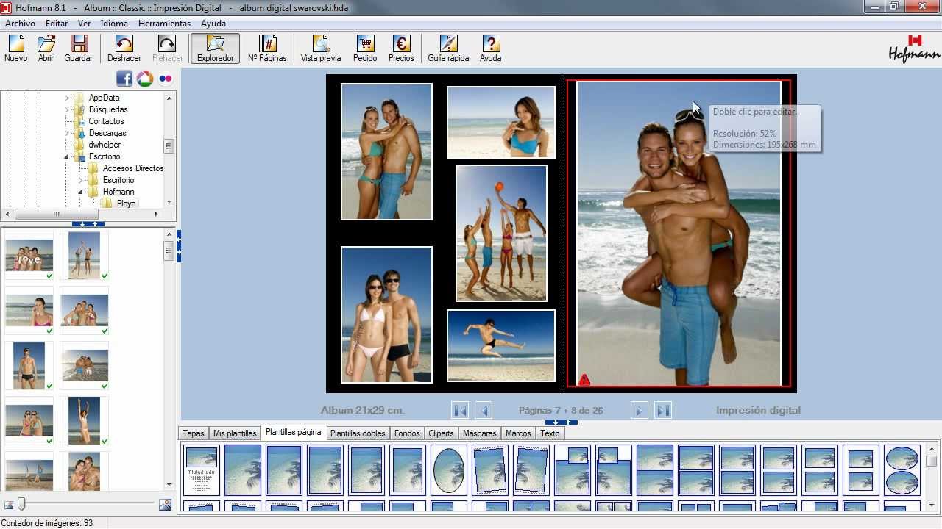Image resolution: width=942 pixels, height=529 pixels.
Task: Collapse the Hofmann folder node
Action: [81, 192]
